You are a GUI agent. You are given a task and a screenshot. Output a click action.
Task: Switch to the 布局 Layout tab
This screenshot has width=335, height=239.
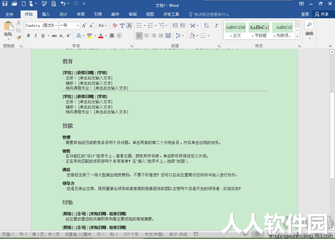click(x=80, y=14)
